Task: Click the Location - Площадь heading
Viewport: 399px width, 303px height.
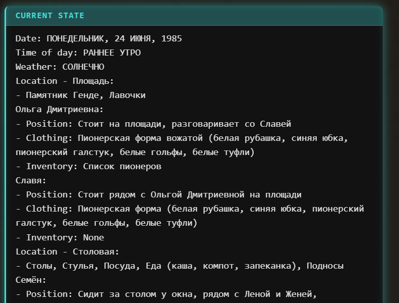Action: [x=65, y=81]
